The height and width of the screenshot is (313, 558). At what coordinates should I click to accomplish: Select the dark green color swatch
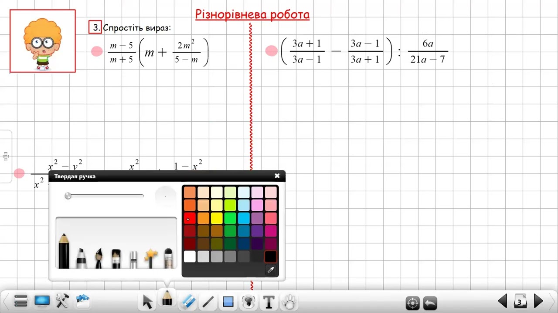click(230, 243)
